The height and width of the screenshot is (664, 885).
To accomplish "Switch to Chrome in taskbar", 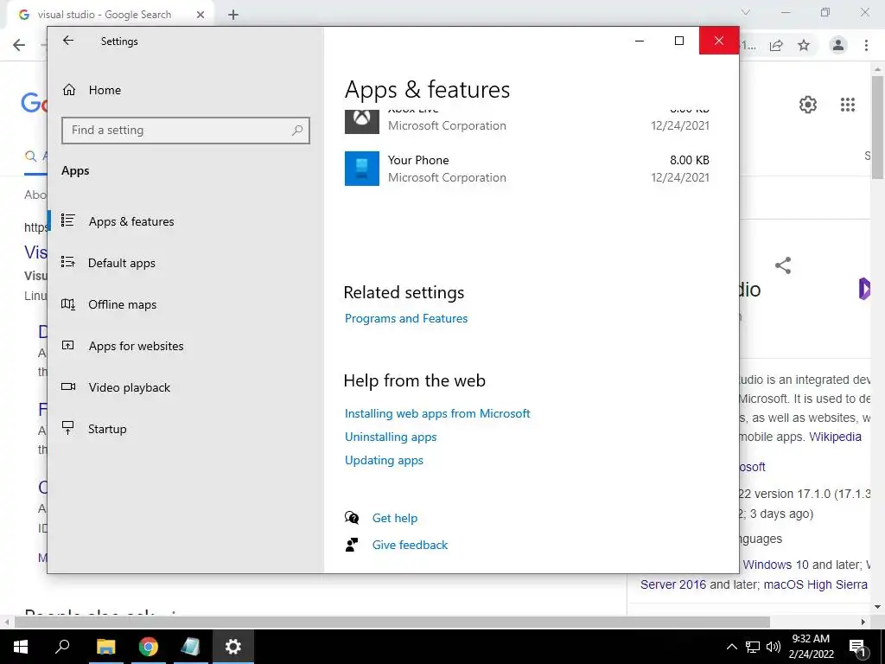I will pos(149,647).
